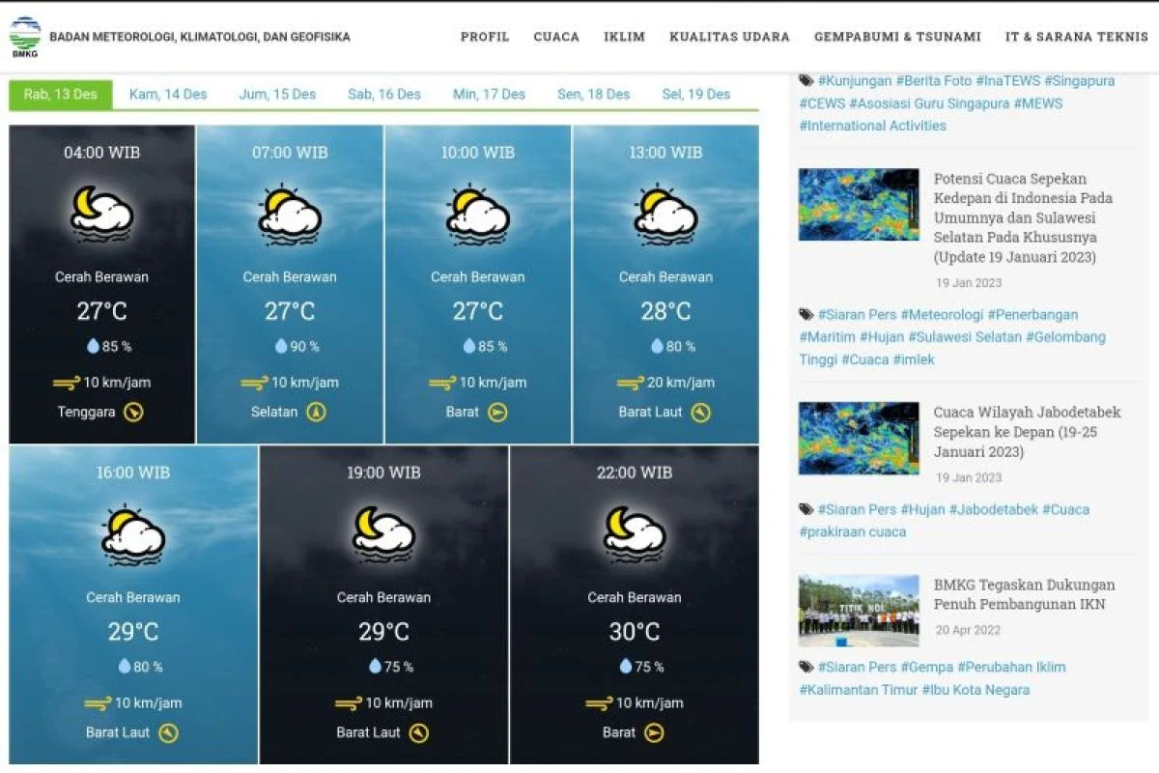Screen dimensions: 1159x773
Task: Open the CUACA menu
Action: coord(556,37)
